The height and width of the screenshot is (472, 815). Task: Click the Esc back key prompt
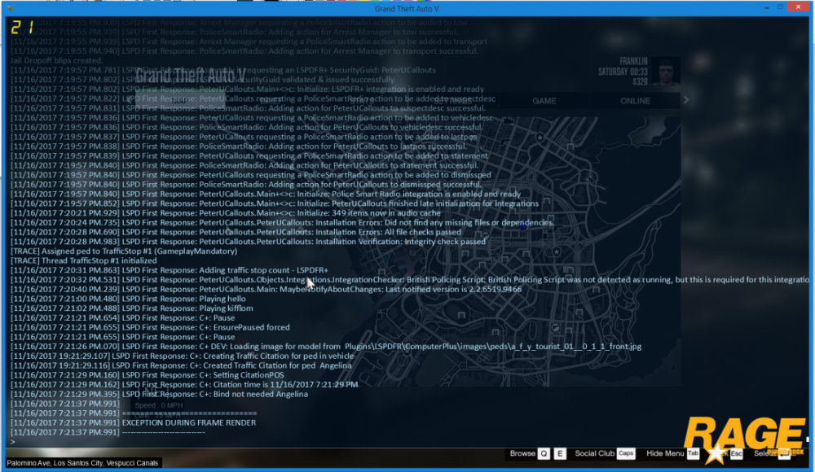click(736, 453)
